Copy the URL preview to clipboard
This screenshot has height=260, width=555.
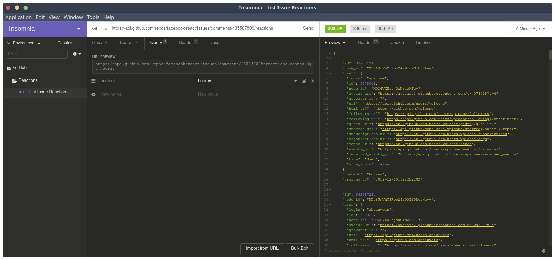pyautogui.click(x=309, y=64)
